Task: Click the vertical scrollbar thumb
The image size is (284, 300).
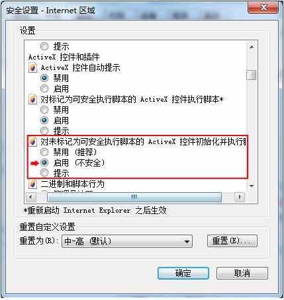Action: pos(251,75)
